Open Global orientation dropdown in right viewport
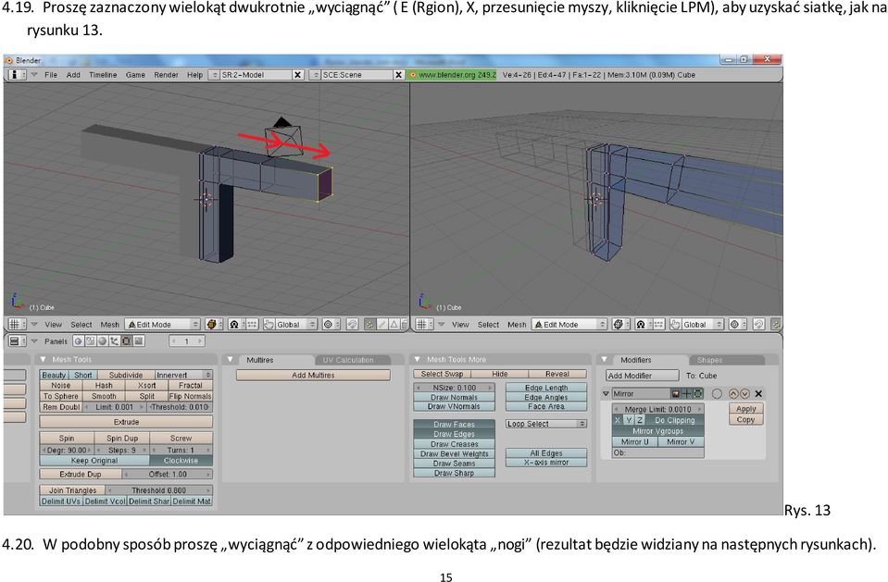This screenshot has height=582, width=888. 702,325
